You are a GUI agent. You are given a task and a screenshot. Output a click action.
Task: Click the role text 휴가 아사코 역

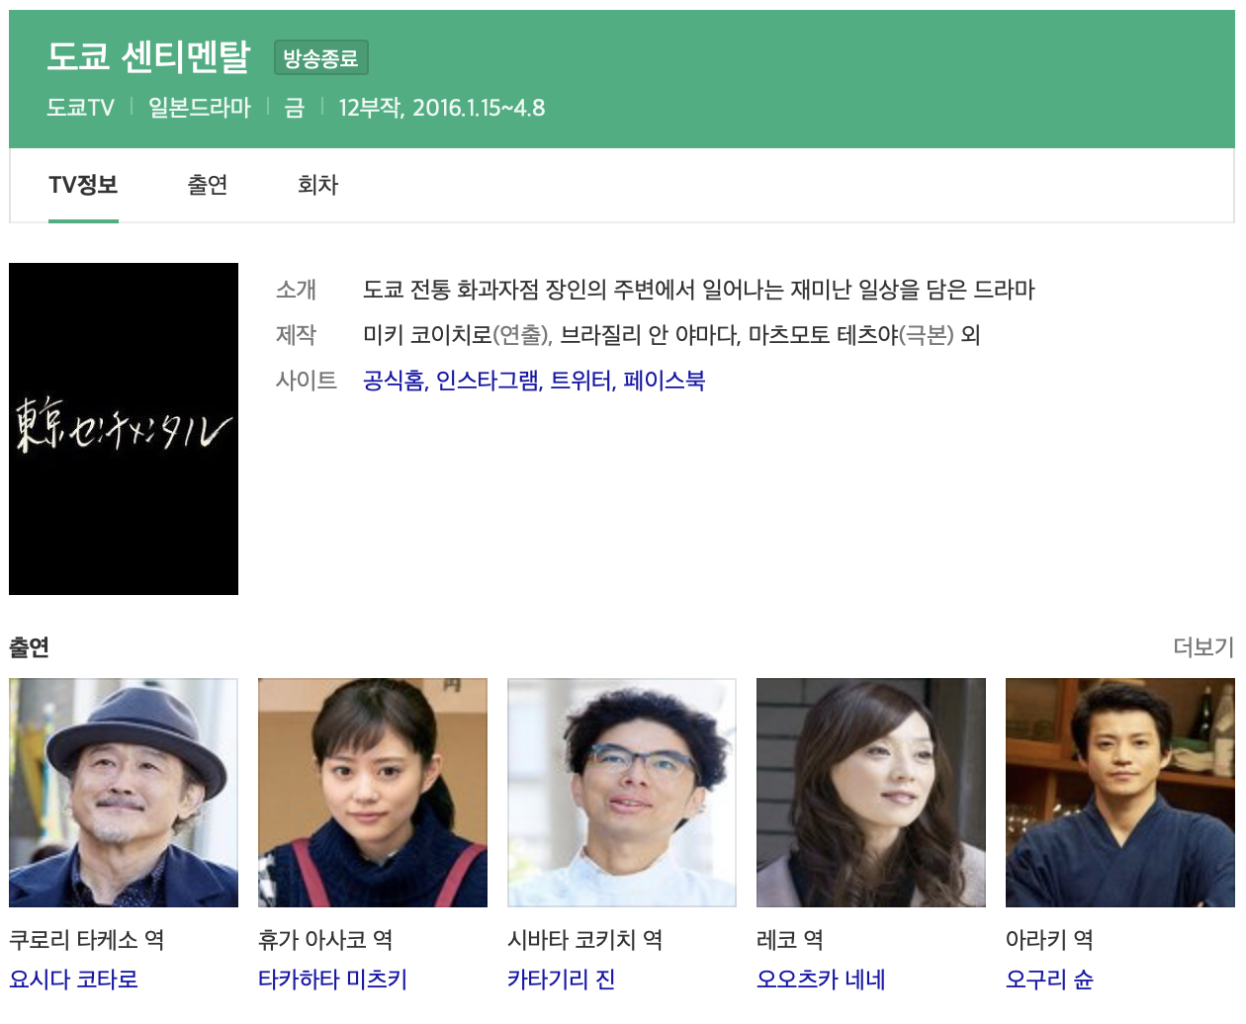click(325, 940)
